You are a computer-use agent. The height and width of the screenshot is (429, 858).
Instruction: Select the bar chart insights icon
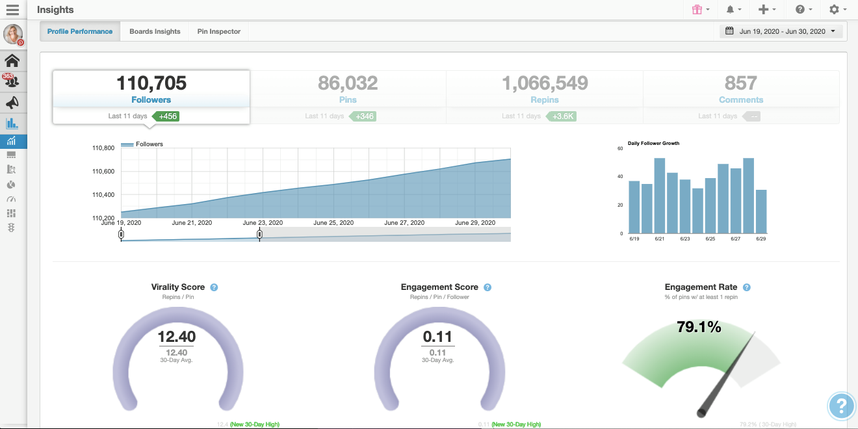[x=12, y=123]
